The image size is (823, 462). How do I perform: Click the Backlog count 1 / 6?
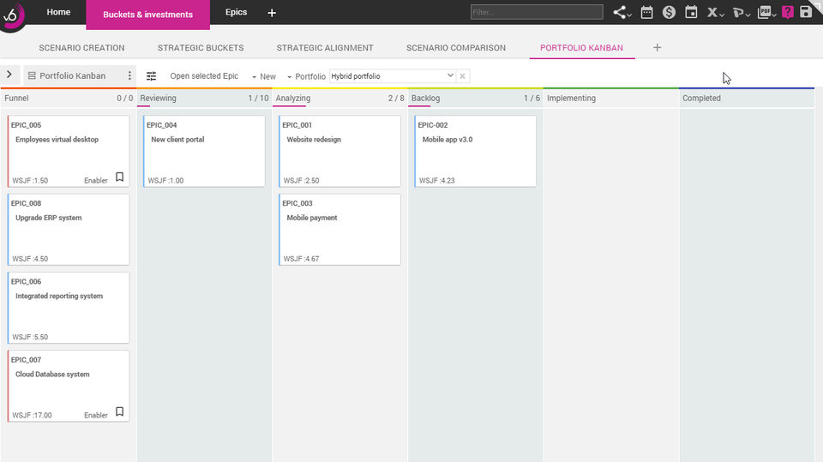click(x=532, y=99)
